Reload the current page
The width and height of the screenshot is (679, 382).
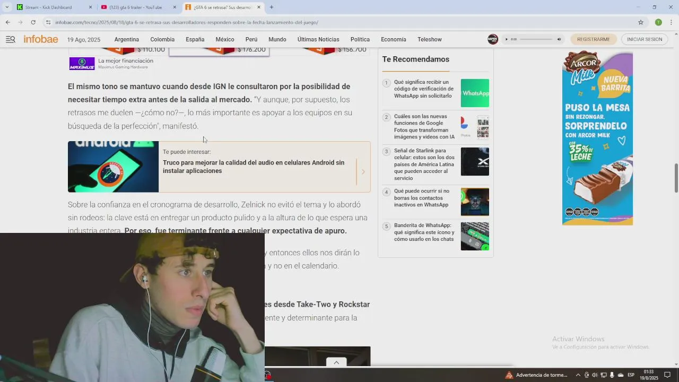tap(33, 22)
